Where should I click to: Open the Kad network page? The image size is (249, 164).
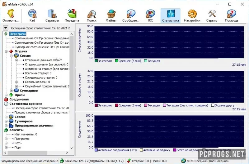click(32, 16)
